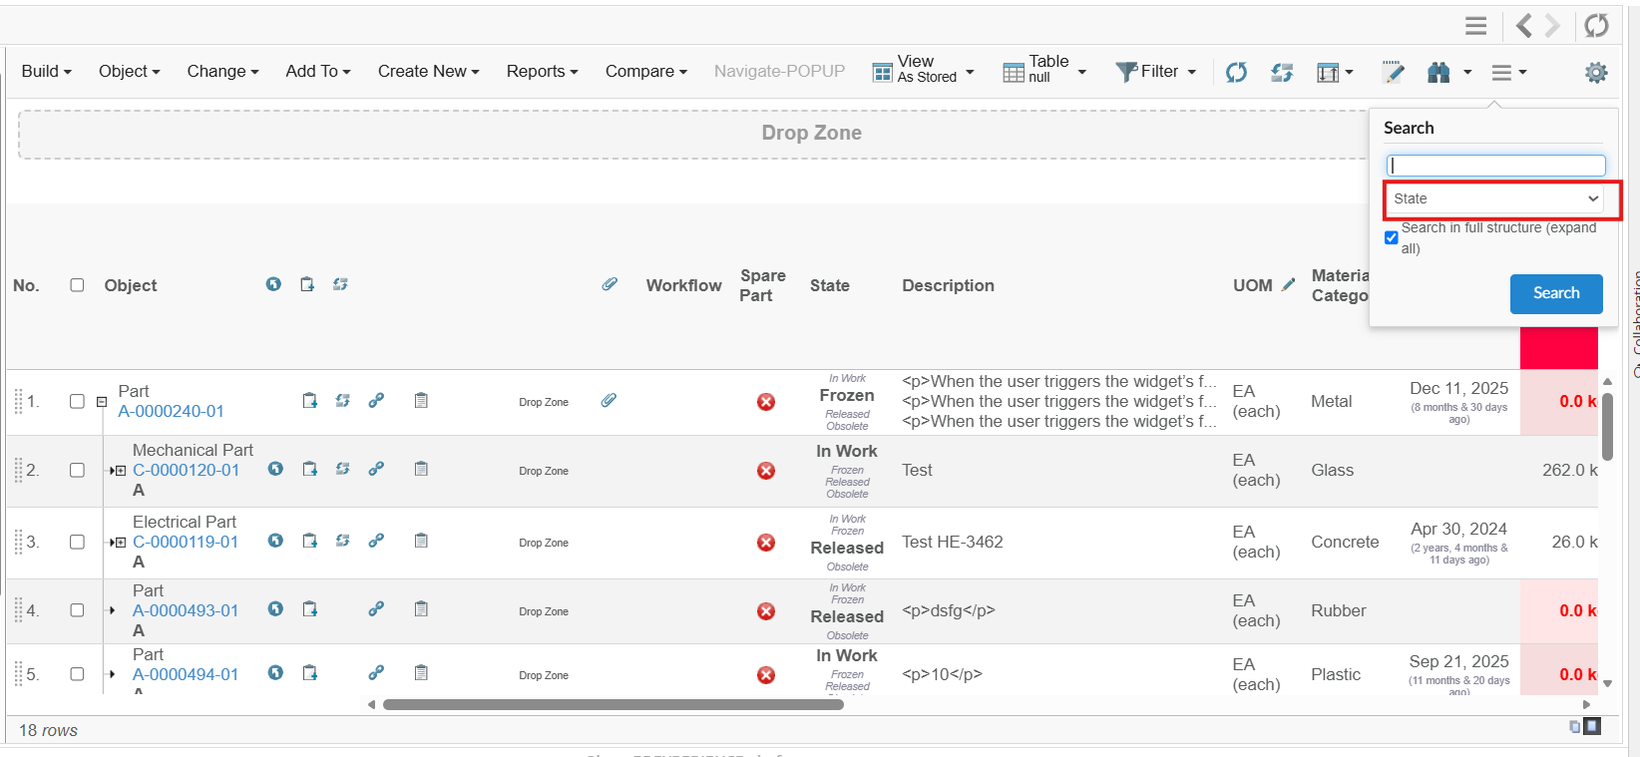Open the dropdown arrow beside binoculars icon
1640x757 pixels.
coord(1467,72)
